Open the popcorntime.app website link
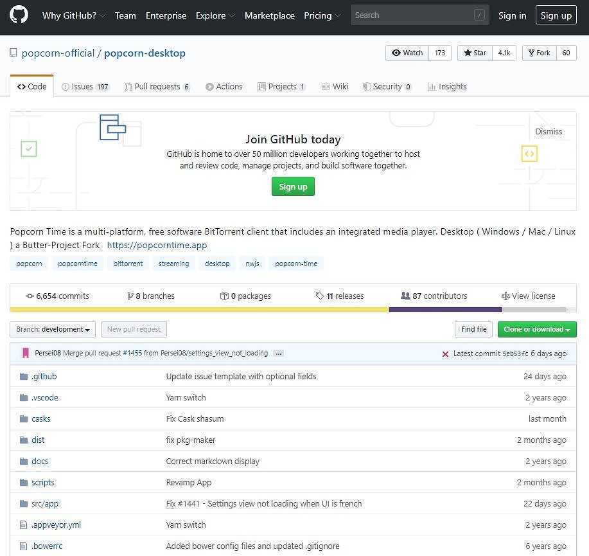Image resolution: width=589 pixels, height=556 pixels. [x=157, y=245]
